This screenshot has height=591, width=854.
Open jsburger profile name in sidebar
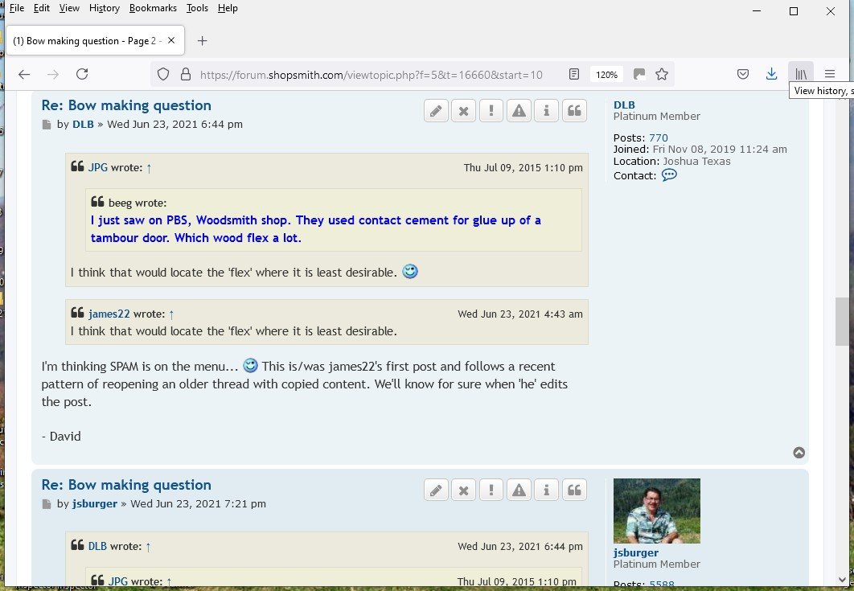(635, 552)
